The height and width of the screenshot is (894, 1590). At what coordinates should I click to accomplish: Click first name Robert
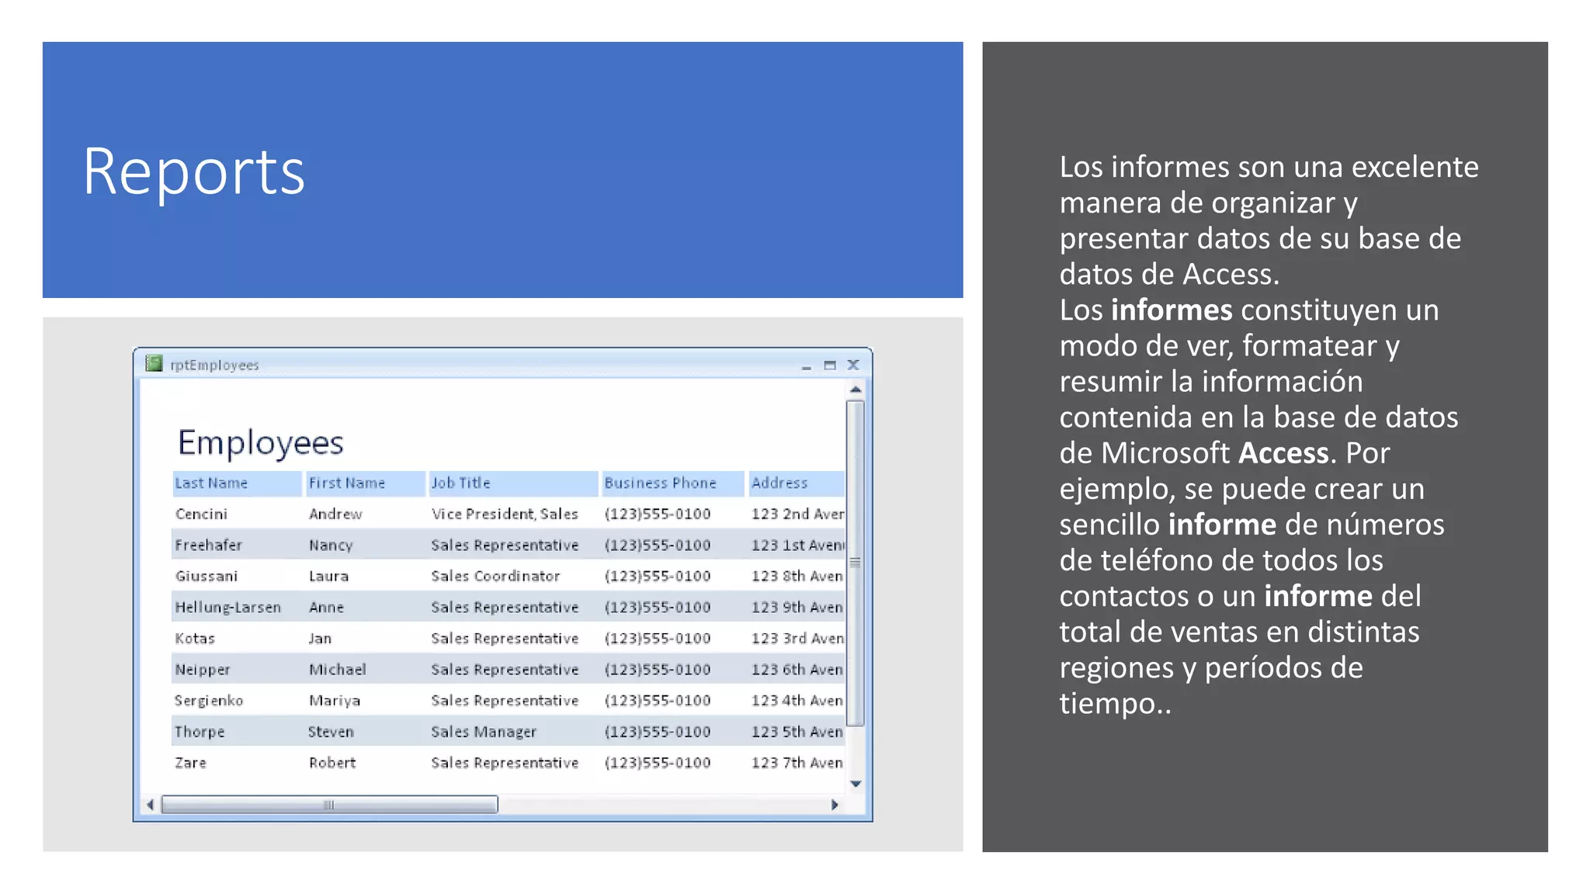[x=332, y=762]
